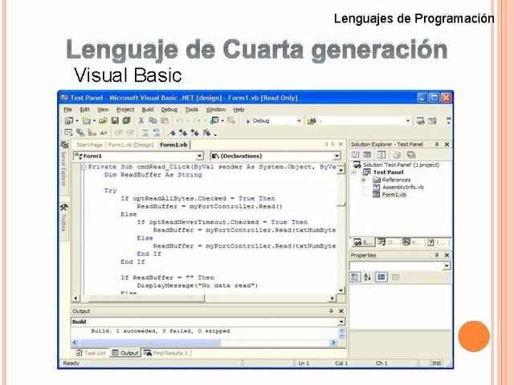Open the Debug configuration dropdown
This screenshot has height=385, width=514.
coord(299,121)
